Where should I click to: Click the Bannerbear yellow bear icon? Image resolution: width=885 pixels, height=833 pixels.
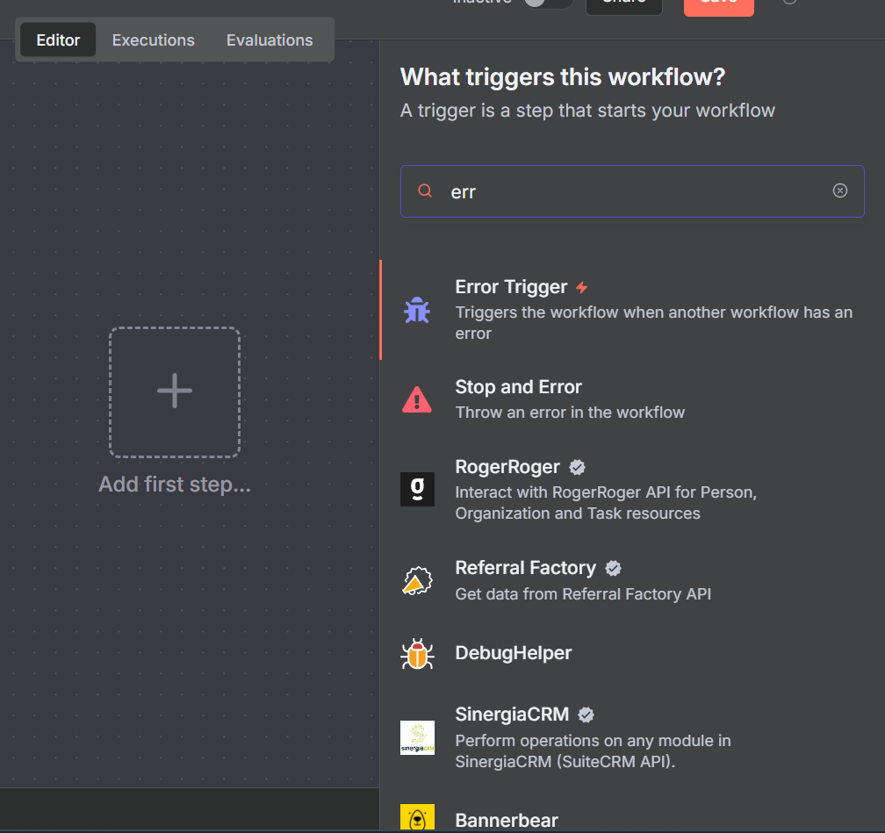coord(417,818)
